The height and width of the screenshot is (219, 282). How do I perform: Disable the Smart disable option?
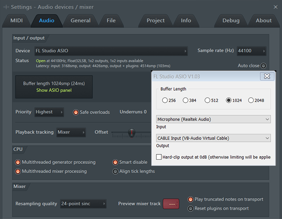[x=115, y=162]
